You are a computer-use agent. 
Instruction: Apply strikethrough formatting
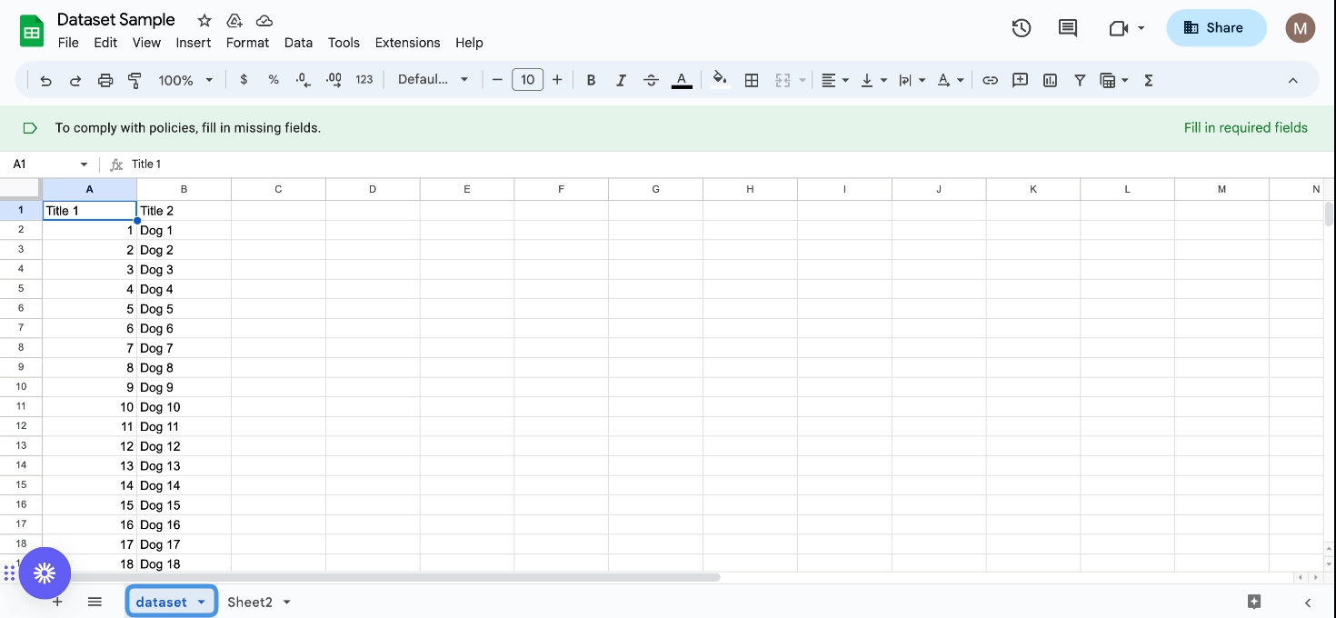(651, 80)
